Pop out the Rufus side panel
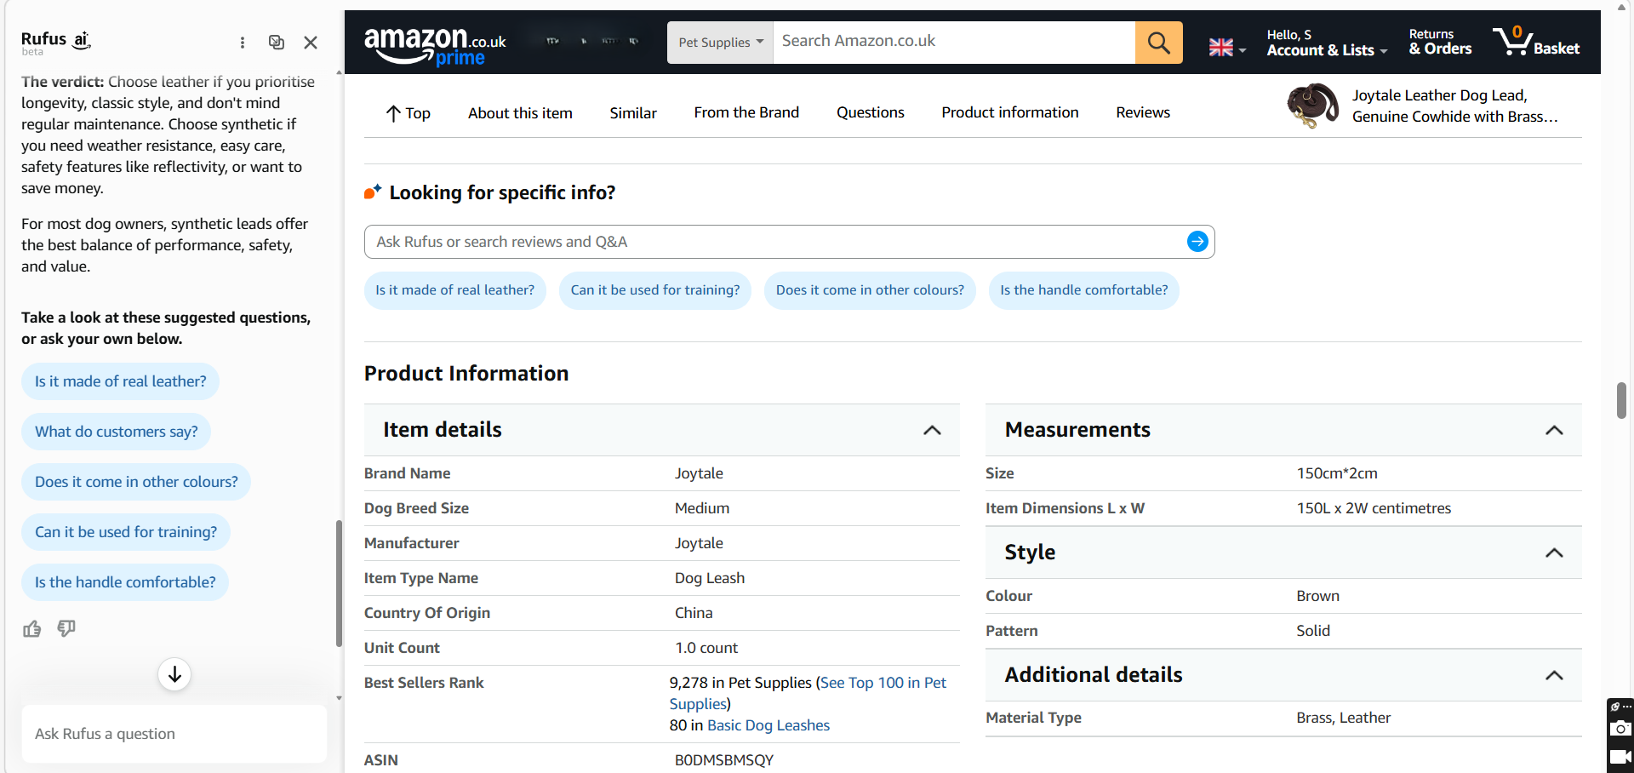 276,42
